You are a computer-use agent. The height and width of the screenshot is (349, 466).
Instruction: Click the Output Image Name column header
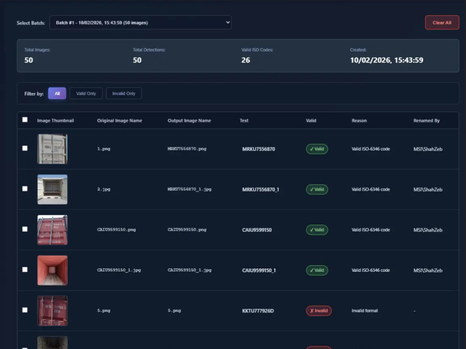tap(189, 121)
